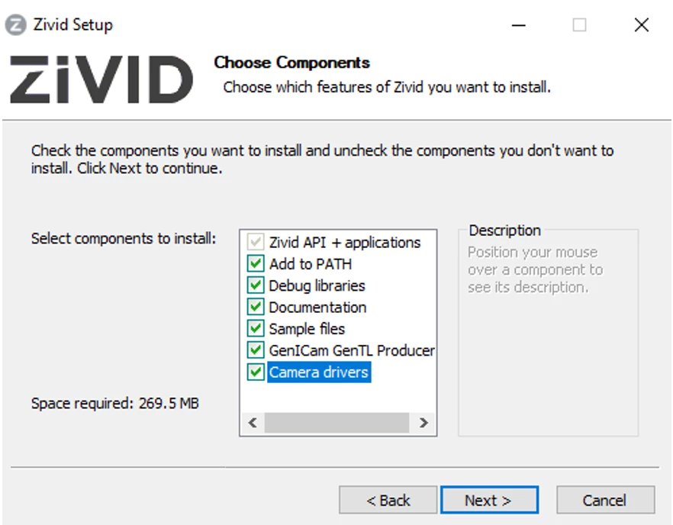This screenshot has height=525, width=673.
Task: Select the Add to PATH label
Action: [311, 264]
